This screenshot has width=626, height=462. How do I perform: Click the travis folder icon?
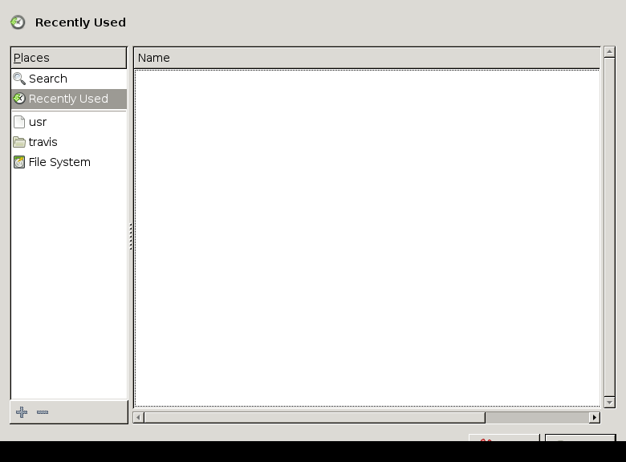pos(19,142)
